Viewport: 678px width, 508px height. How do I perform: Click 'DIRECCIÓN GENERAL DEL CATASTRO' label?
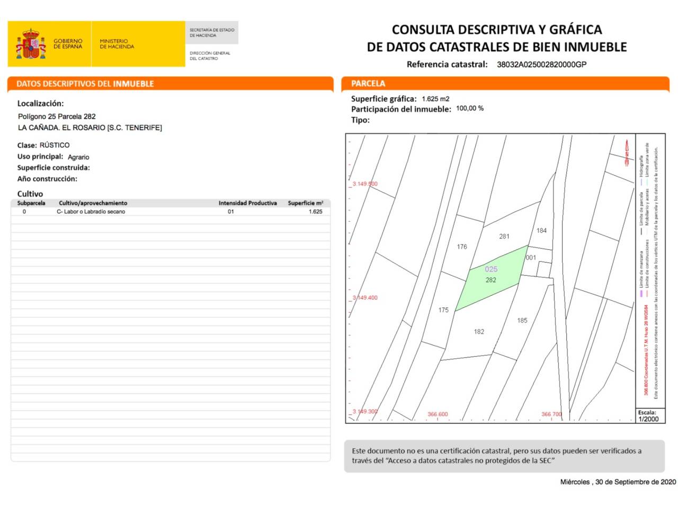coord(210,56)
